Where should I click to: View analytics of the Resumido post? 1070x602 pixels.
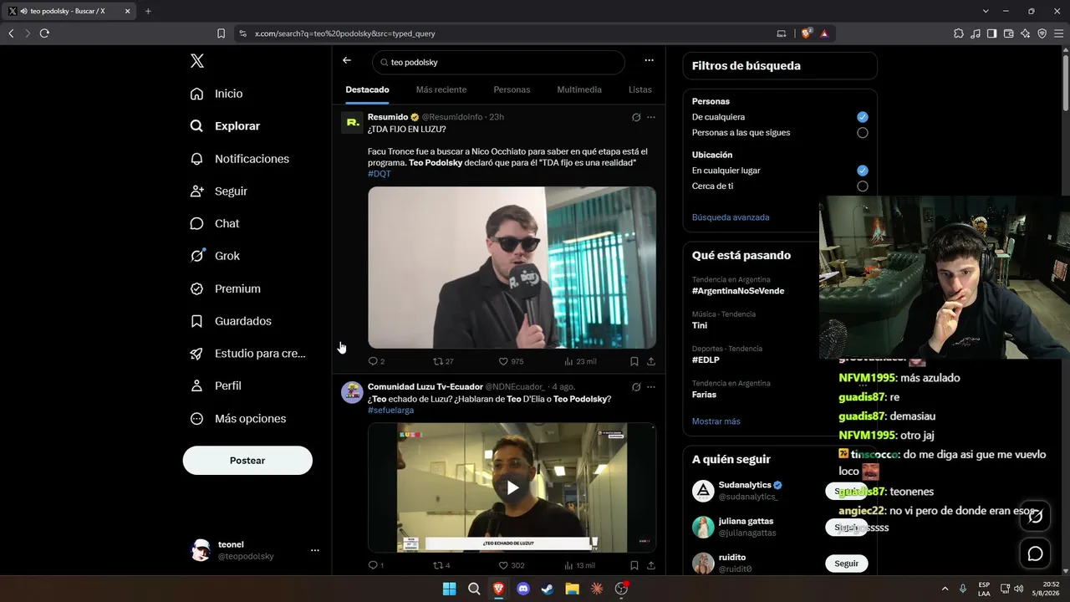point(580,361)
